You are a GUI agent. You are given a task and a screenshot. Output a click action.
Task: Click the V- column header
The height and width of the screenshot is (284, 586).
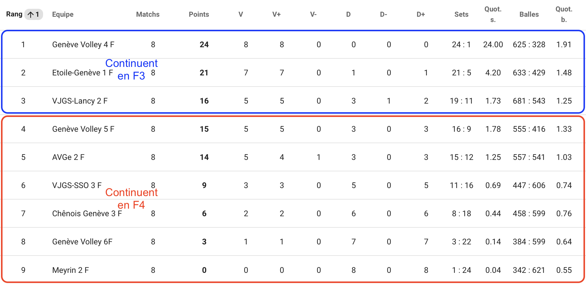[313, 14]
